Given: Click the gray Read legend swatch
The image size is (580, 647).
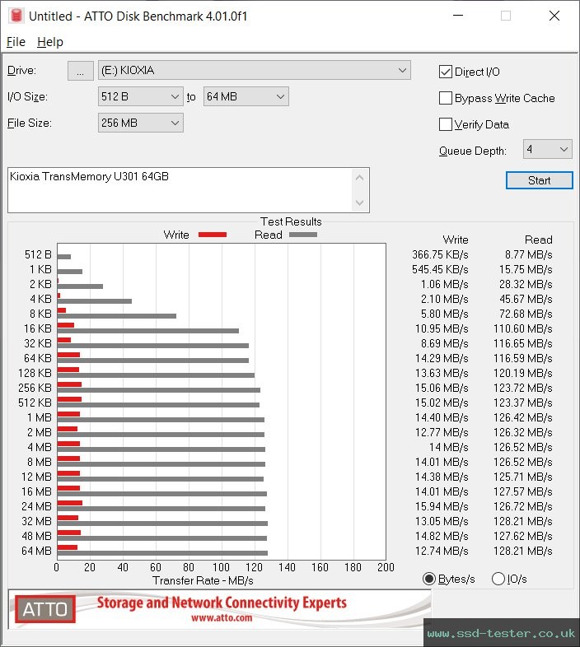Looking at the screenshot, I should pos(303,235).
